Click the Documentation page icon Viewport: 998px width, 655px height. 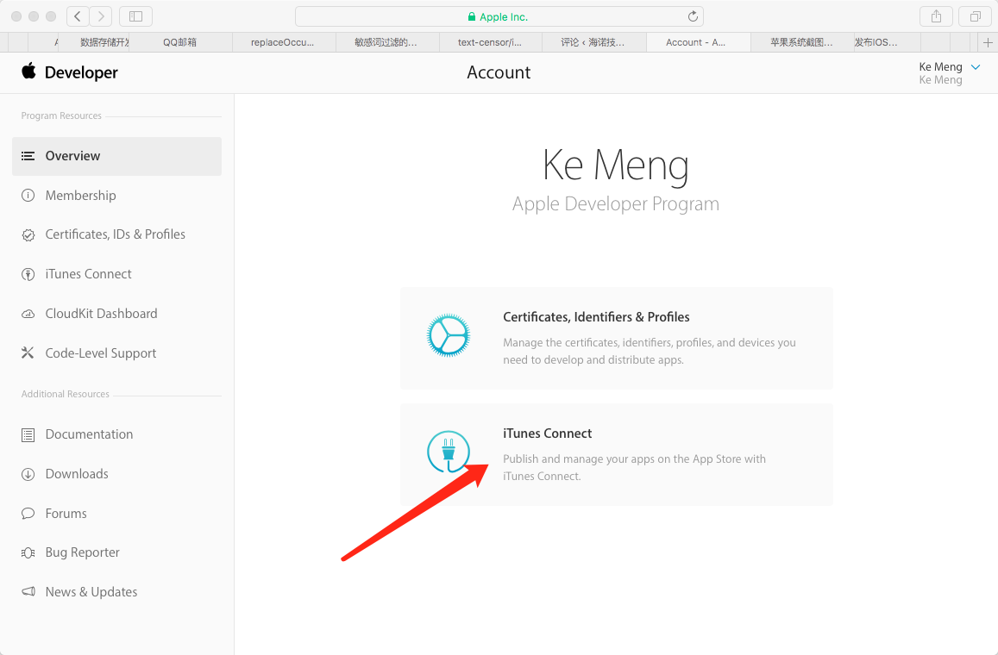tap(28, 435)
